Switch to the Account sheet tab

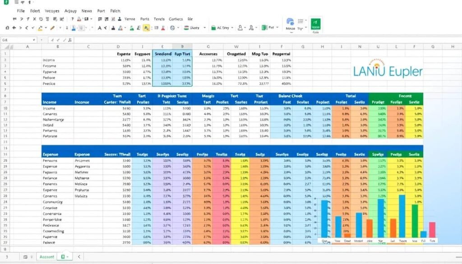pyautogui.click(x=47, y=257)
